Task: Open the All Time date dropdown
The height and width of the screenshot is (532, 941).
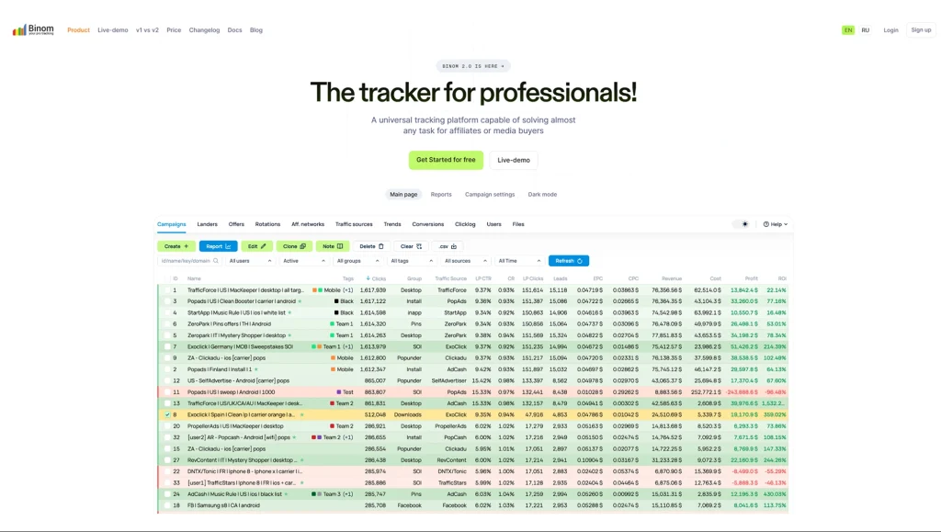Action: coord(520,261)
